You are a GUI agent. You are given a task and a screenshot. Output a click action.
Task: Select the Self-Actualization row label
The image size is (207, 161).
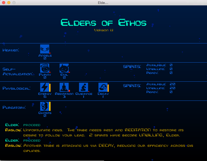[18, 72]
